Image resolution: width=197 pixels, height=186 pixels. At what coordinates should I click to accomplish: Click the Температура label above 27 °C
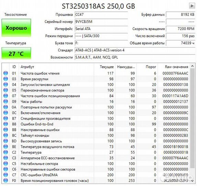[x=15, y=43]
